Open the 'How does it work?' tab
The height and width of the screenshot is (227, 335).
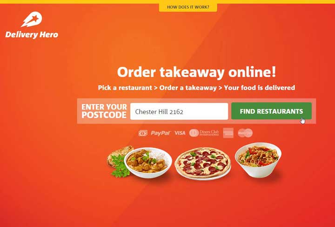click(x=188, y=7)
